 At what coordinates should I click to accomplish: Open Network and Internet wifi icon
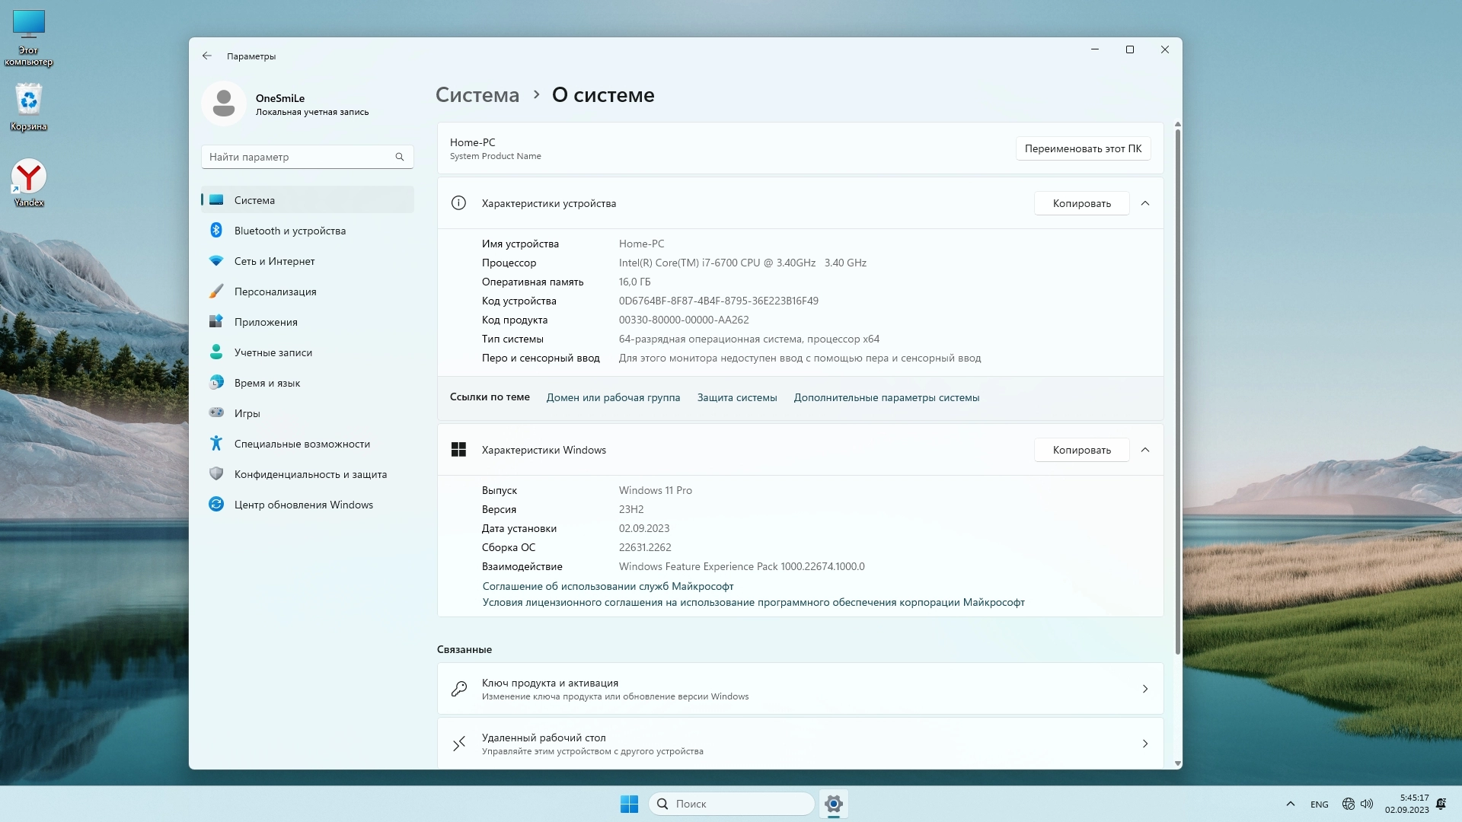tap(216, 261)
